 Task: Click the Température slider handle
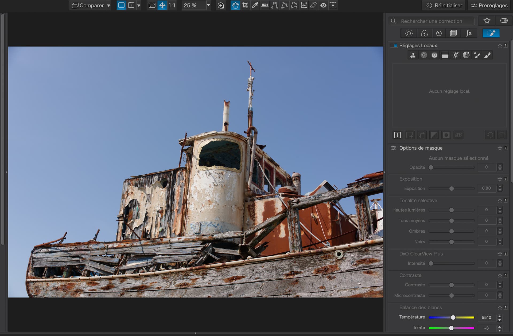pos(453,317)
